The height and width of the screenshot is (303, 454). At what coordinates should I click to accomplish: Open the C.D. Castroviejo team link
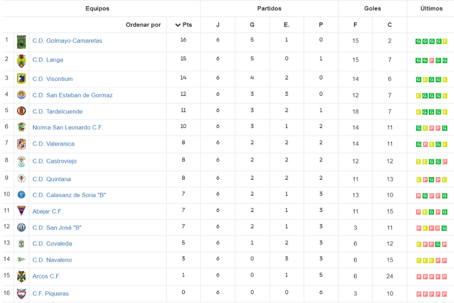(54, 161)
